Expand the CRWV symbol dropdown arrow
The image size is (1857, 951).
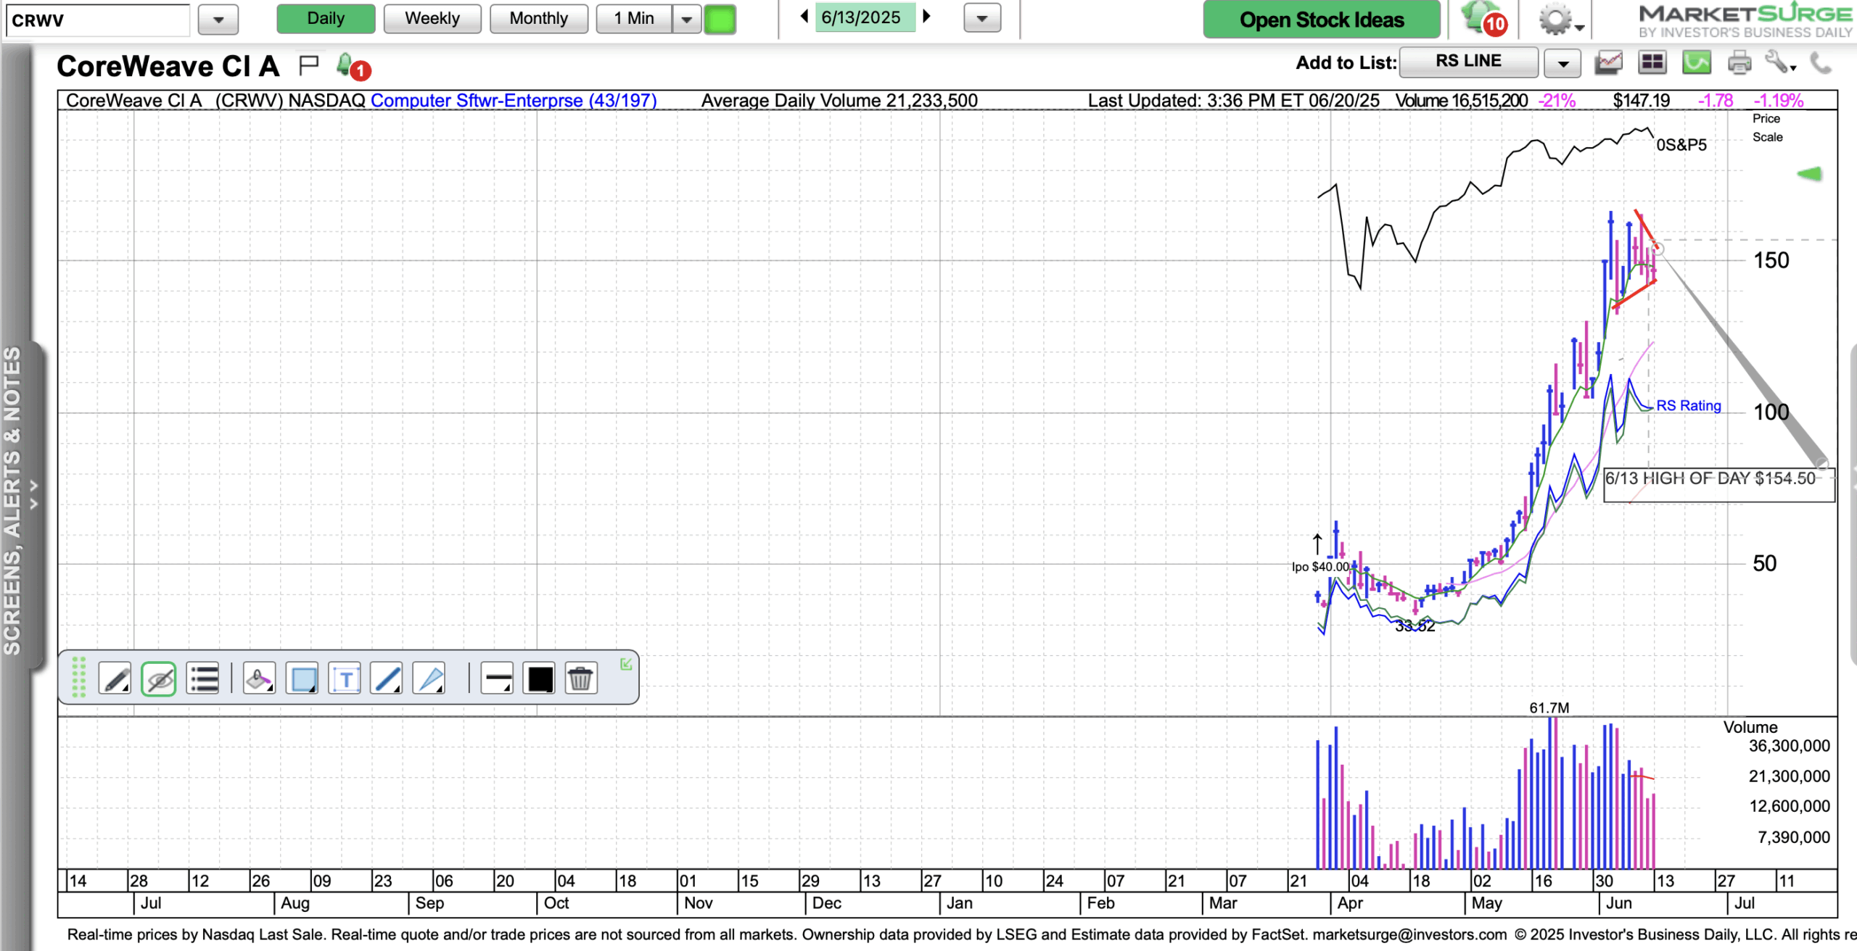click(218, 20)
